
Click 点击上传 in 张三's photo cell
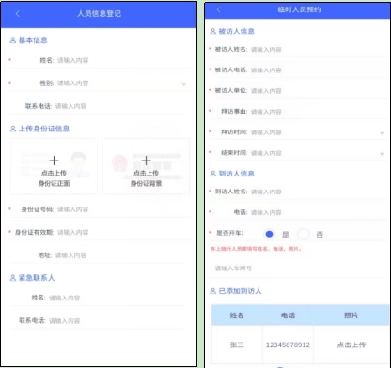point(352,345)
